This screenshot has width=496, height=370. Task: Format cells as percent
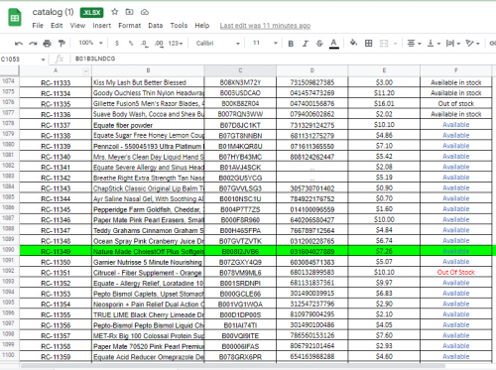click(131, 44)
